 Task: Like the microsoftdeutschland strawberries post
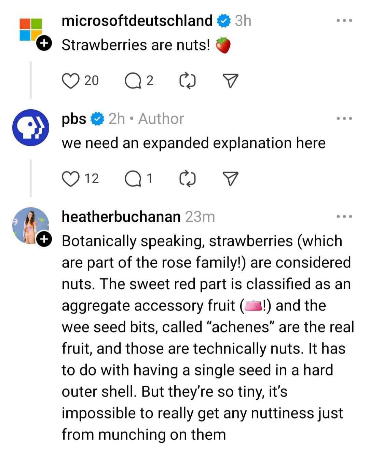coord(70,81)
